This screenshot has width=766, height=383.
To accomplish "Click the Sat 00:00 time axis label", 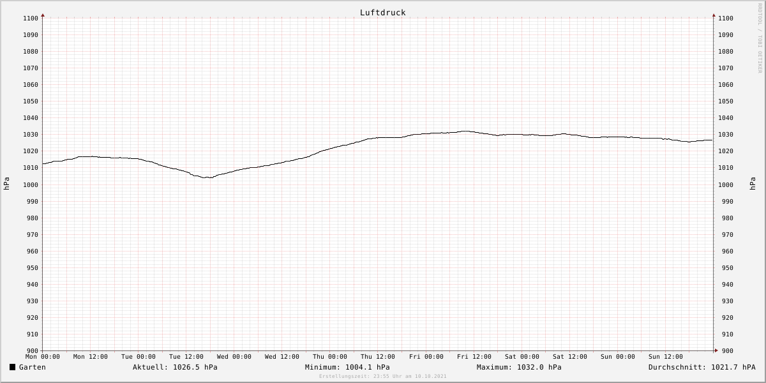I will pos(522,357).
